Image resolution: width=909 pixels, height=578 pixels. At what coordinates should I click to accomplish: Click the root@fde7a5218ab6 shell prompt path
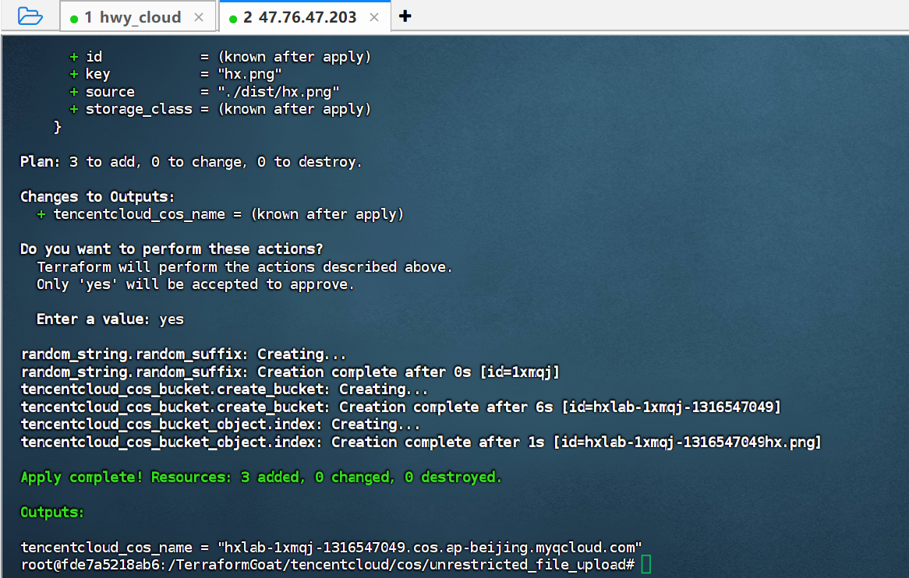(x=327, y=564)
